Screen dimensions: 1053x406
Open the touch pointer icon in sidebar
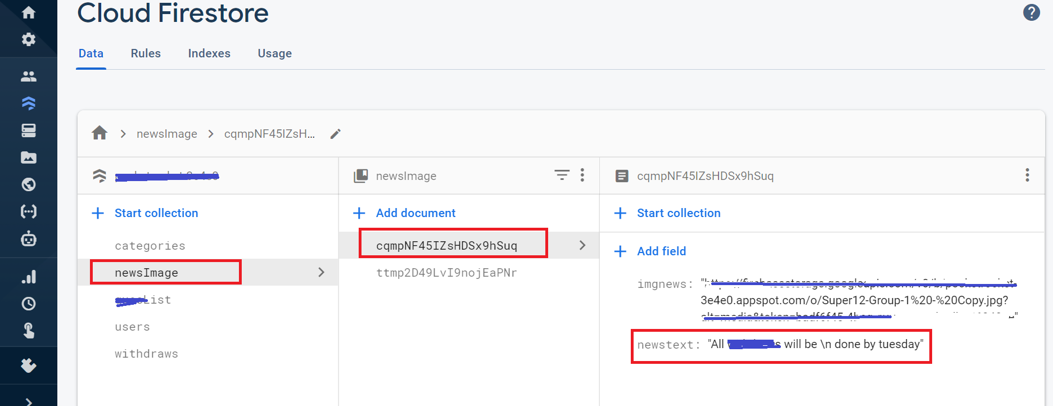29,331
